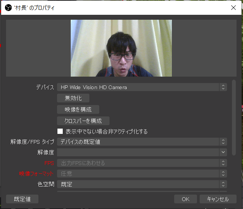Click the 無効化 button
The height and width of the screenshot is (209, 243).
pos(73,98)
